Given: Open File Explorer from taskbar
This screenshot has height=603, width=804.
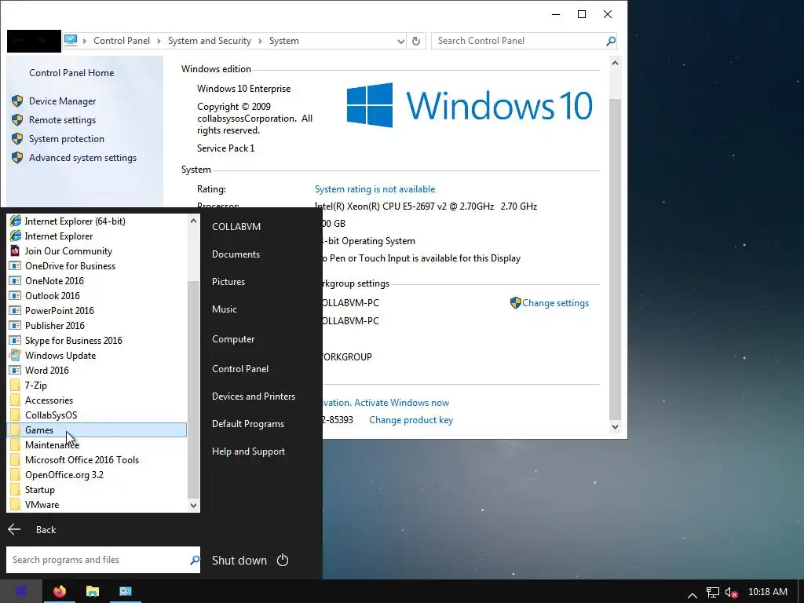Looking at the screenshot, I should 93,591.
